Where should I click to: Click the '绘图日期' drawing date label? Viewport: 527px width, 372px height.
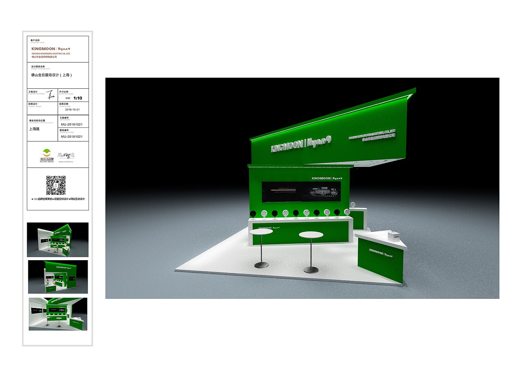click(x=64, y=104)
